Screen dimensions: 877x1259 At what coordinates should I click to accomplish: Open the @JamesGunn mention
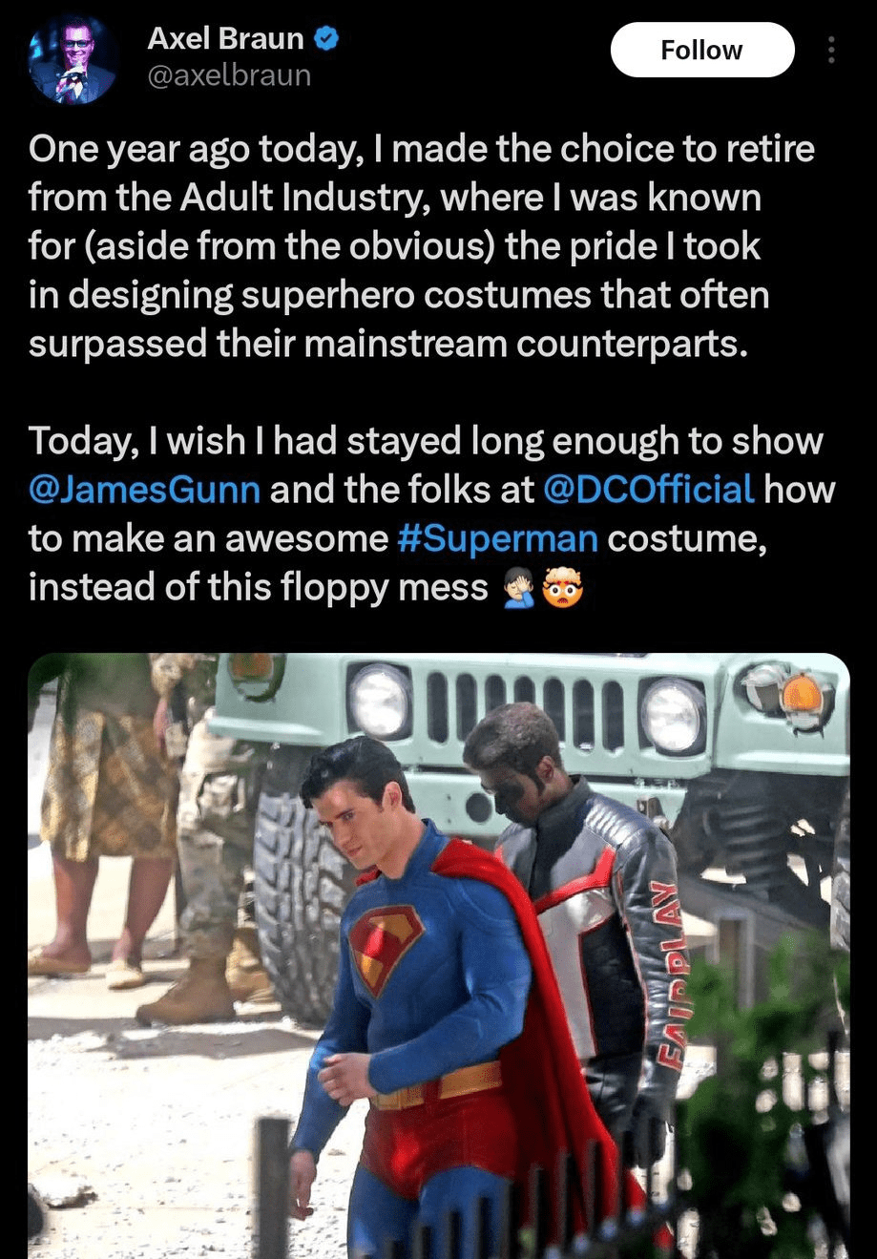click(x=144, y=490)
